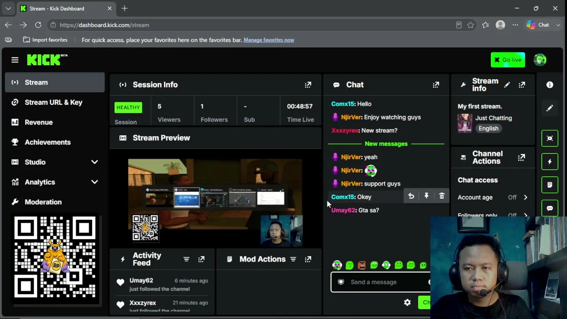
Task: Pop out the Mod Actions panel
Action: pos(308,259)
